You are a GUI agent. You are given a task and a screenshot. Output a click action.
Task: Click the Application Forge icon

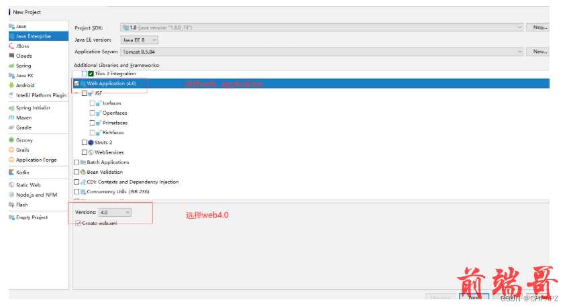tap(11, 160)
